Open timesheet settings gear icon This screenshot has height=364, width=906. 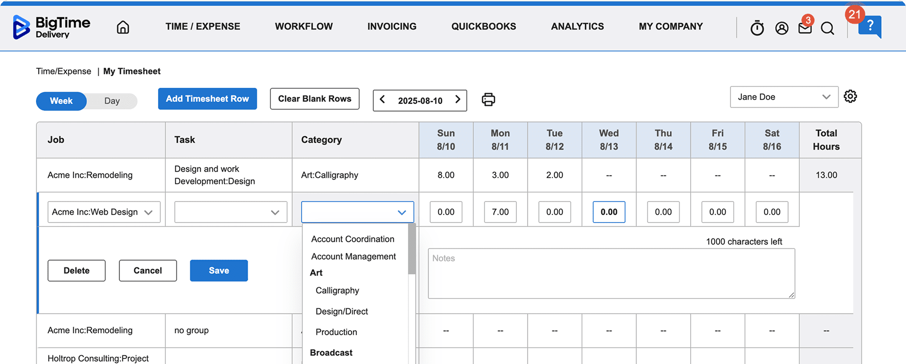pos(850,97)
